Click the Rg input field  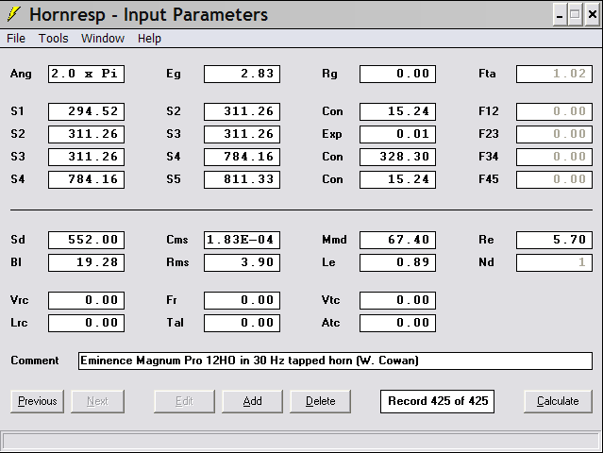[397, 74]
